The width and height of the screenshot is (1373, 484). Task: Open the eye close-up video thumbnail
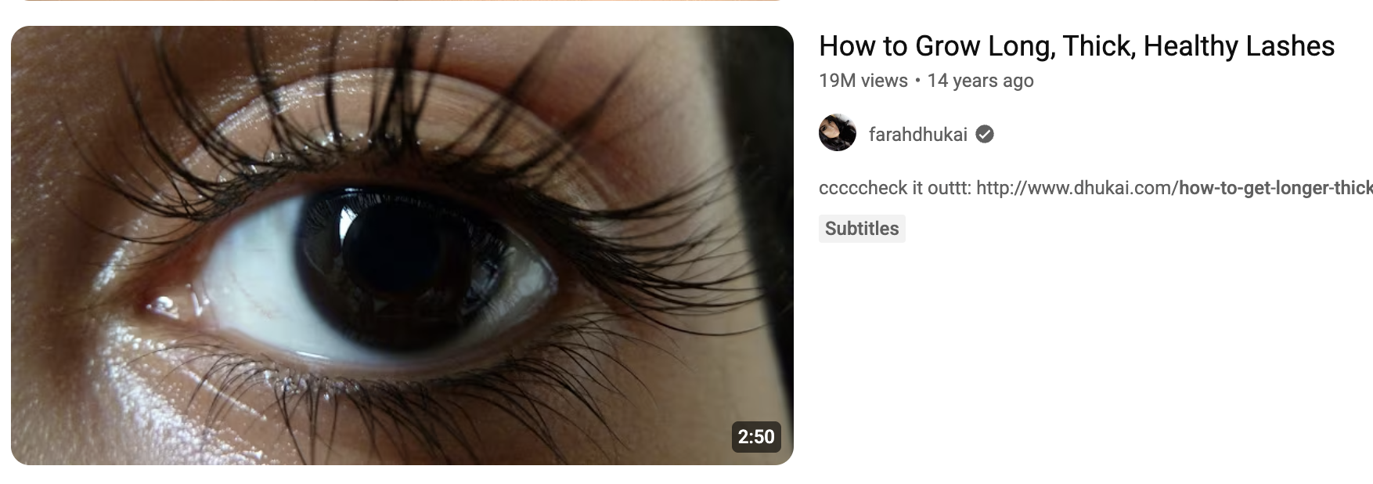402,245
